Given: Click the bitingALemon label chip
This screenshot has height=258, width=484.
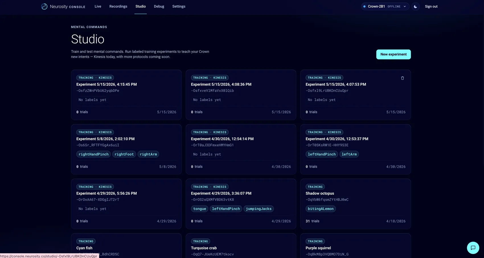Looking at the screenshot, I should 321,209.
